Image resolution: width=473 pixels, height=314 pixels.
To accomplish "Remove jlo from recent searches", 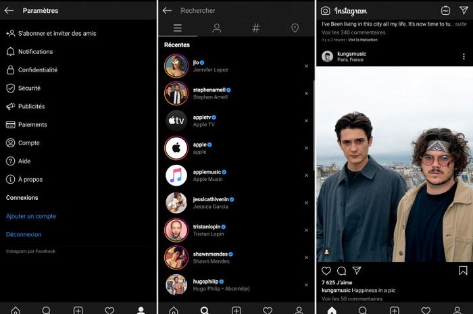I will 306,66.
